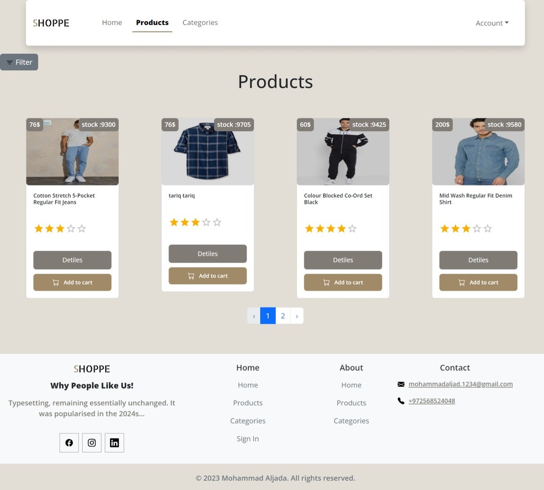Click the 'stock :9425' badge
The height and width of the screenshot is (490, 544).
point(369,124)
